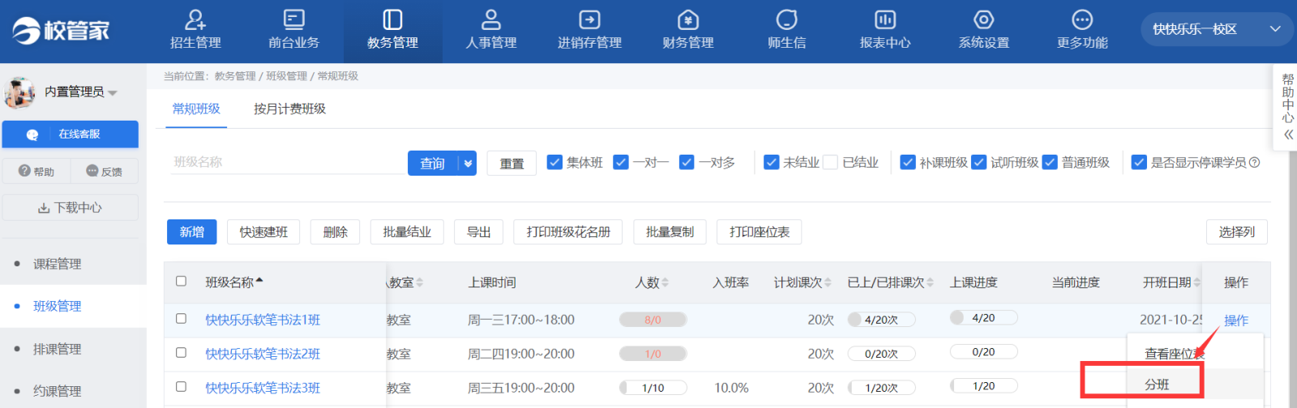
Task: Open 招生管理 enrollment module icon
Action: [195, 20]
